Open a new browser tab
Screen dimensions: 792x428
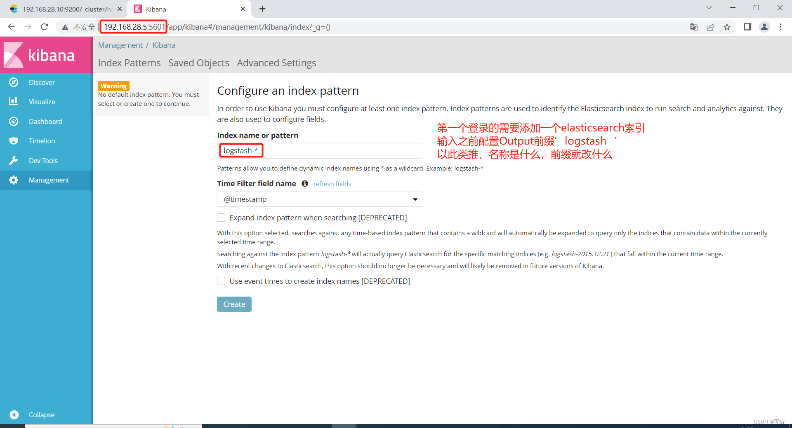pos(262,9)
